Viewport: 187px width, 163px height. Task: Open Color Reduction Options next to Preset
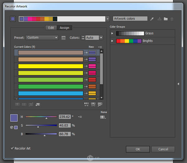point(64,38)
